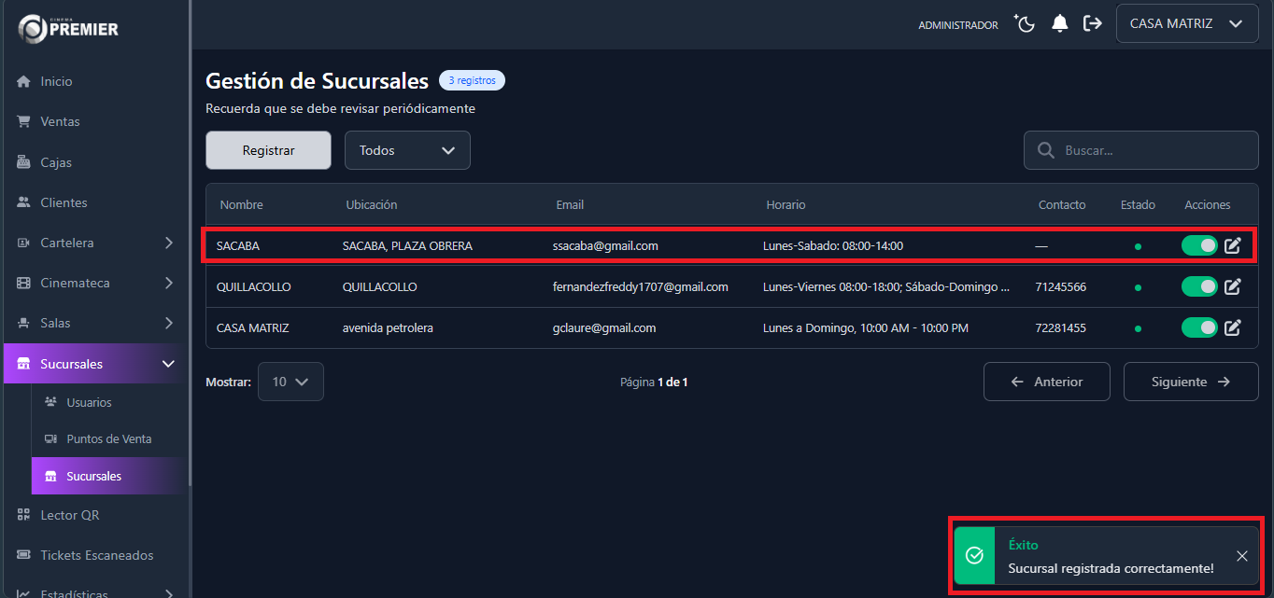Change rows shown per page dropdown
1274x598 pixels.
tap(290, 382)
